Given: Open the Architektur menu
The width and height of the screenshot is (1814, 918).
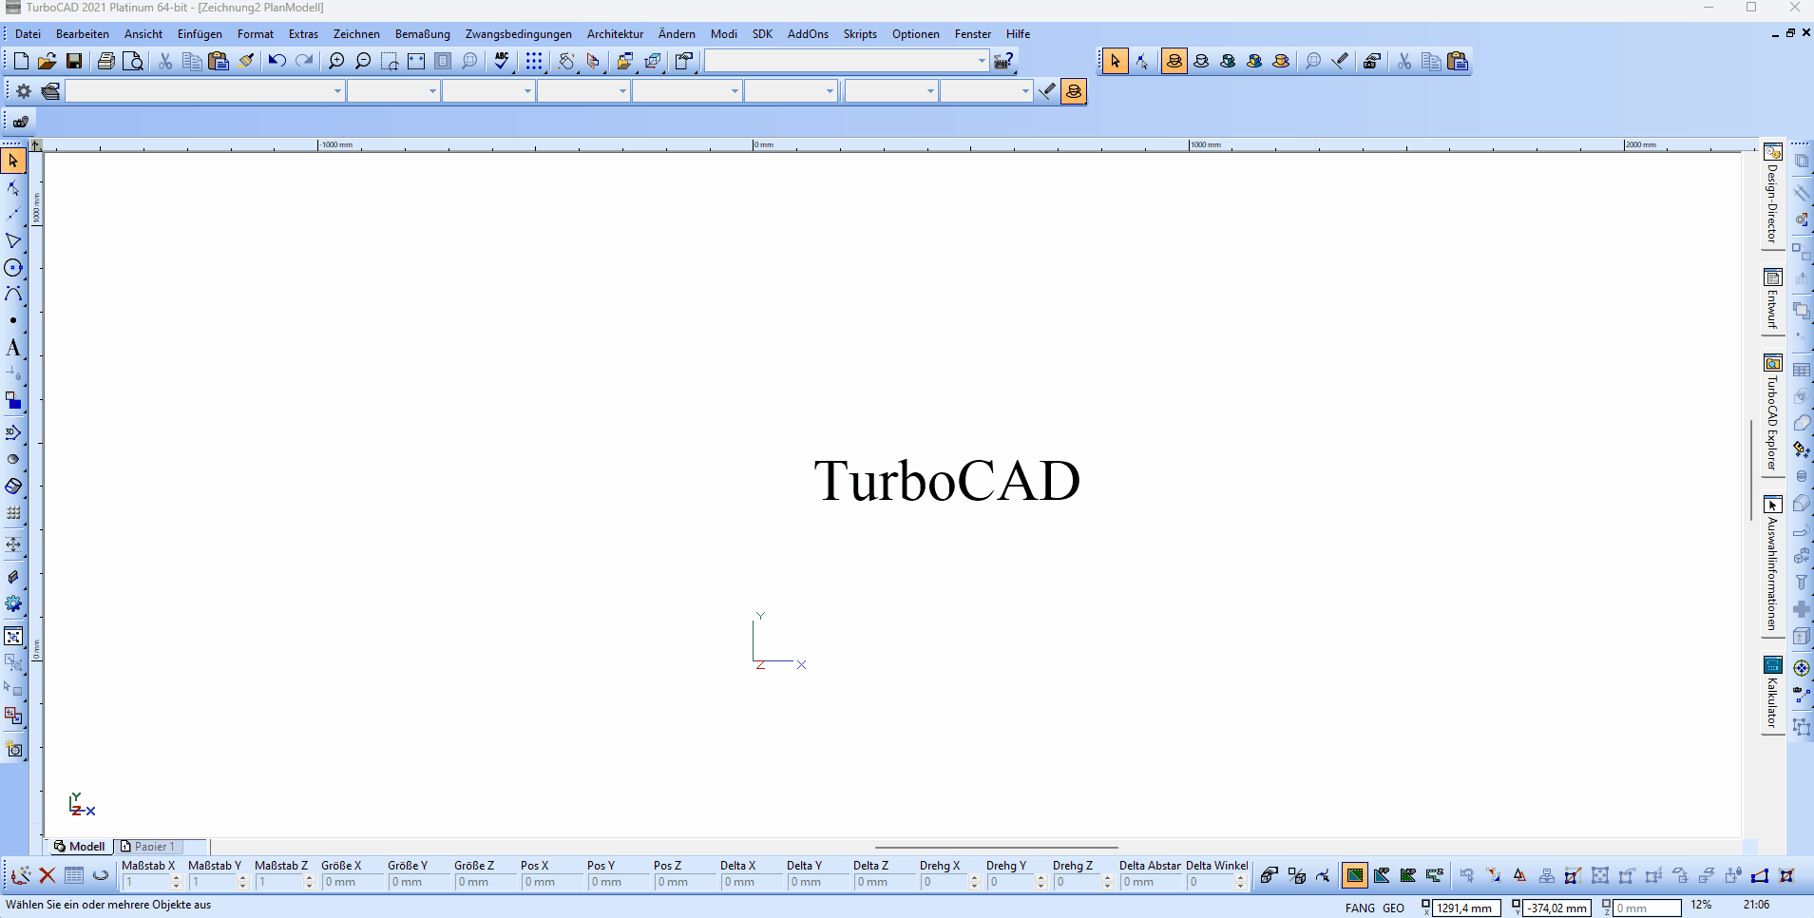Looking at the screenshot, I should coord(615,34).
